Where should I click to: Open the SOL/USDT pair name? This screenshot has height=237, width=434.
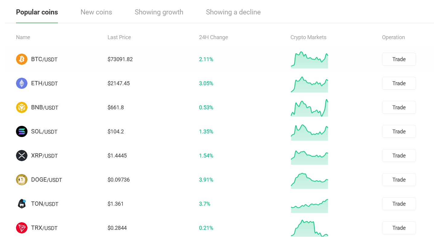point(44,132)
